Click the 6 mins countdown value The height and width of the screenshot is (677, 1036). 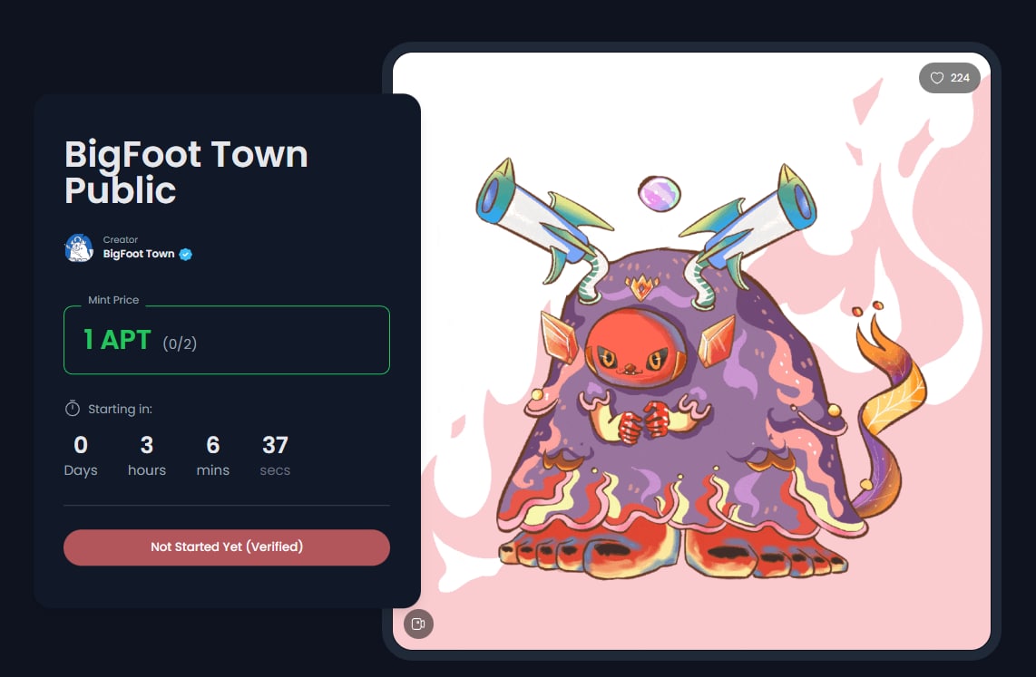point(213,455)
